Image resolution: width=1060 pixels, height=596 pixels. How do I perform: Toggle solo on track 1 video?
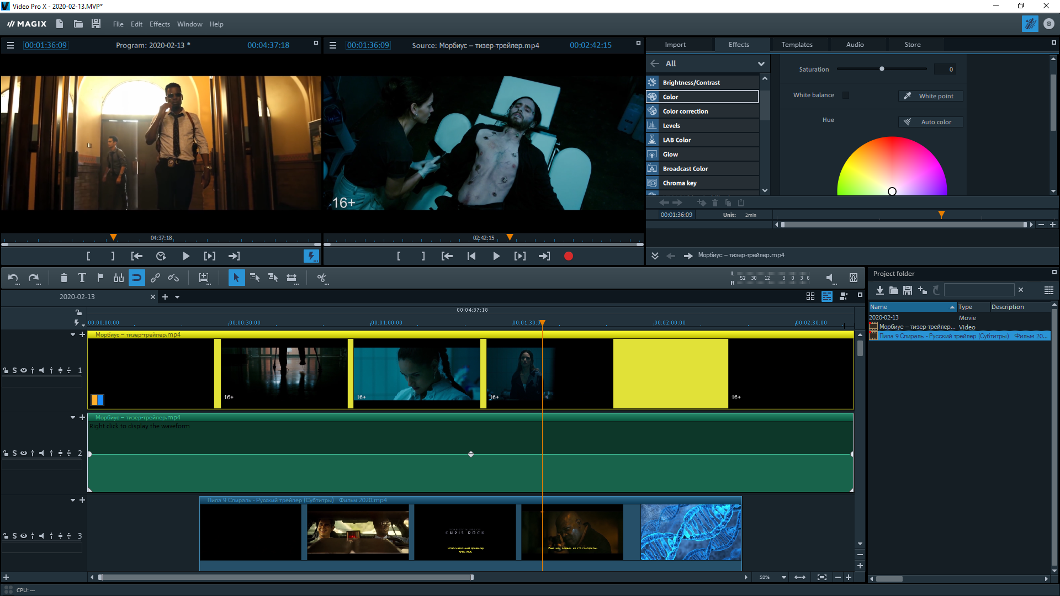pyautogui.click(x=14, y=370)
